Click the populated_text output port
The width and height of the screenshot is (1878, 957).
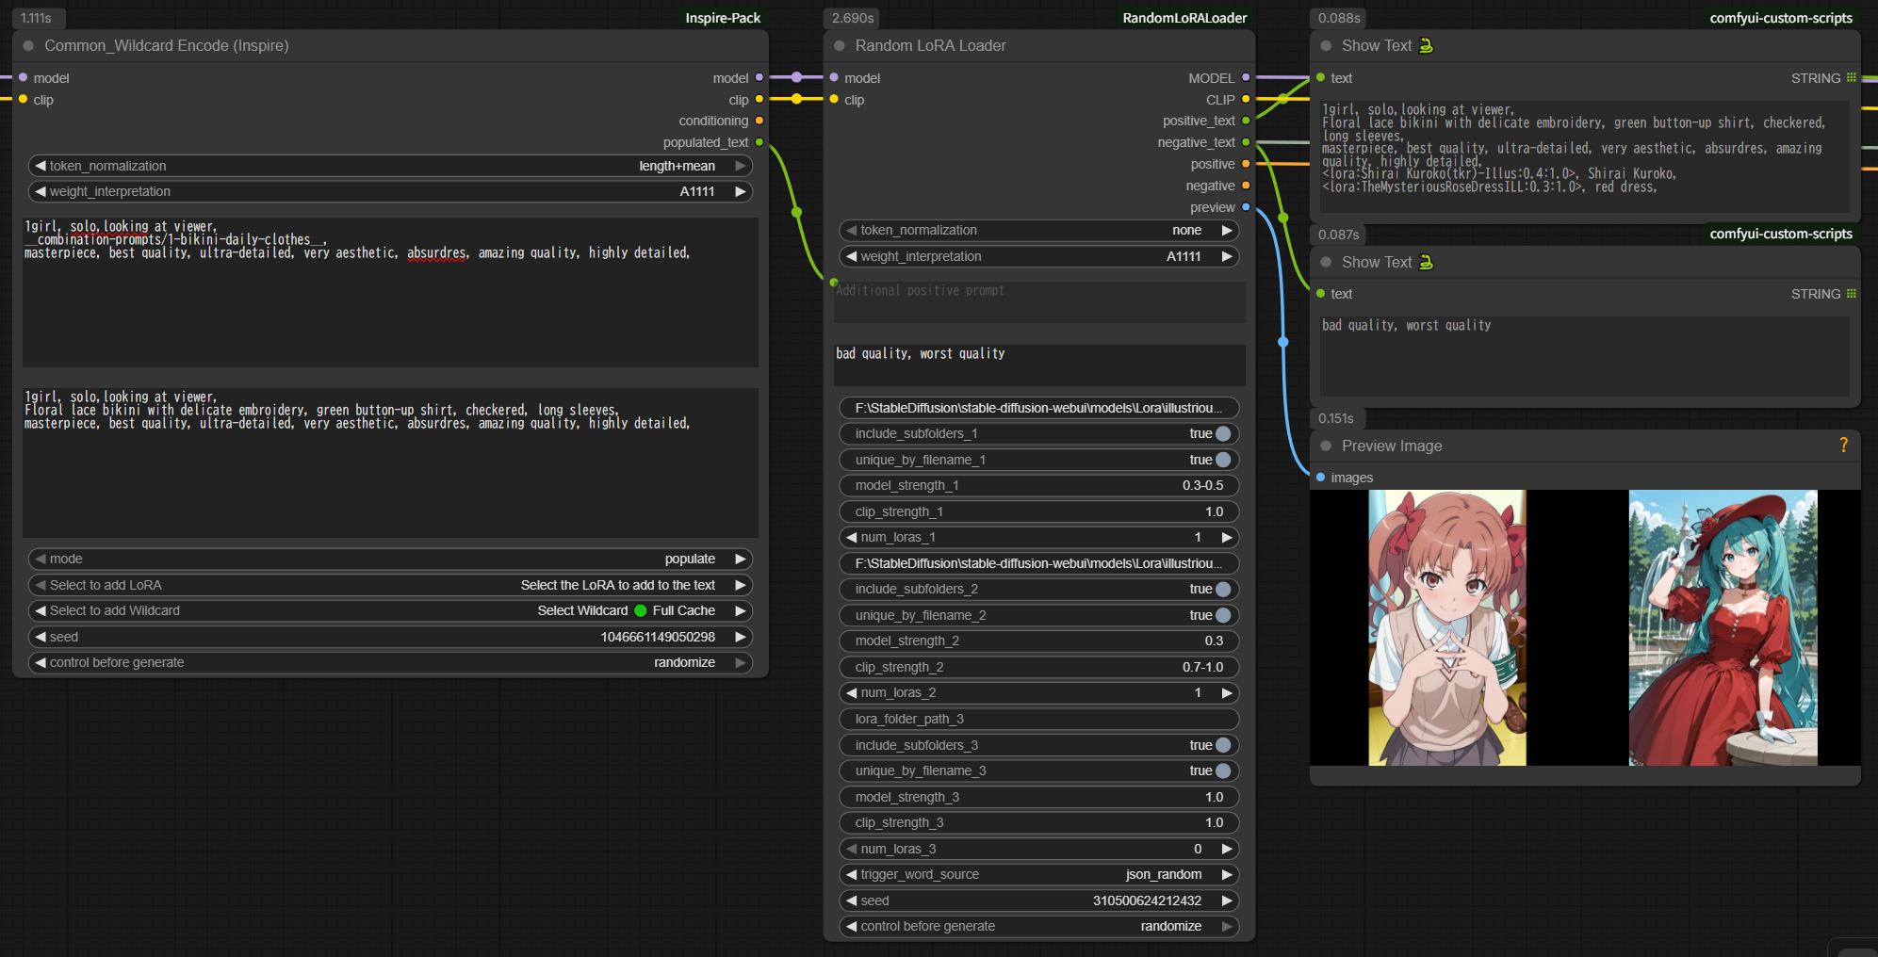click(x=759, y=142)
